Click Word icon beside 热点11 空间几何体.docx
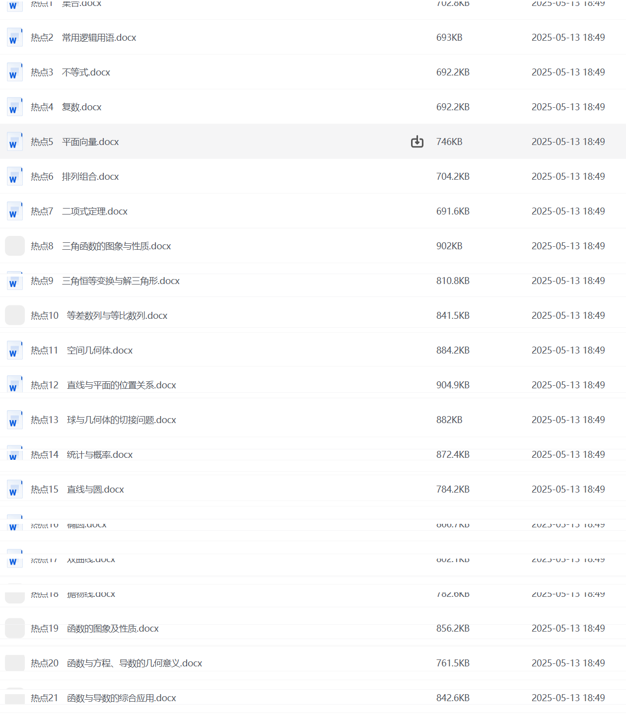This screenshot has height=720, width=626. 14,351
